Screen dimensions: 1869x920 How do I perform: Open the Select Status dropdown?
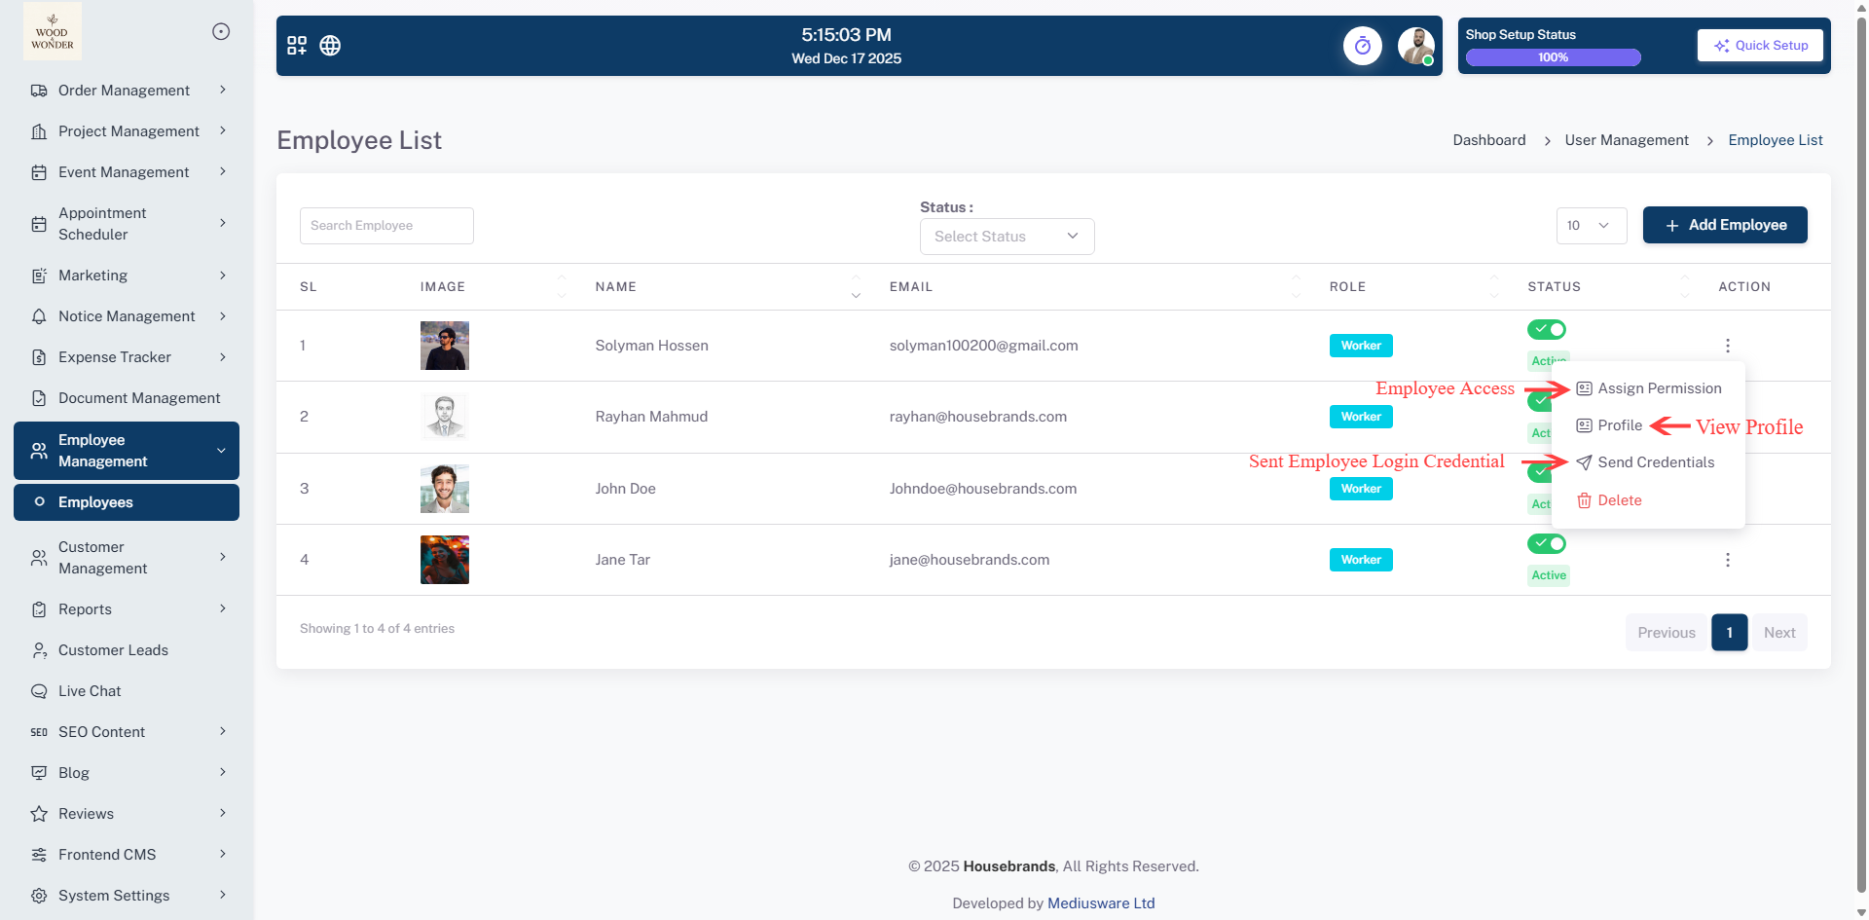tap(1007, 237)
